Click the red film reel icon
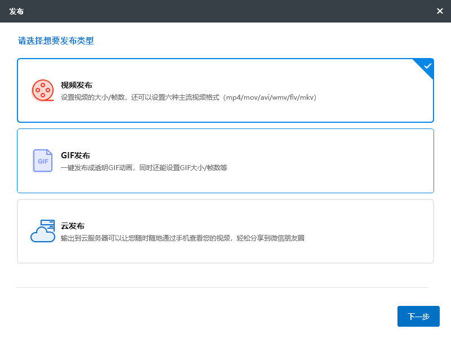Image resolution: width=451 pixels, height=338 pixels. pos(43,90)
